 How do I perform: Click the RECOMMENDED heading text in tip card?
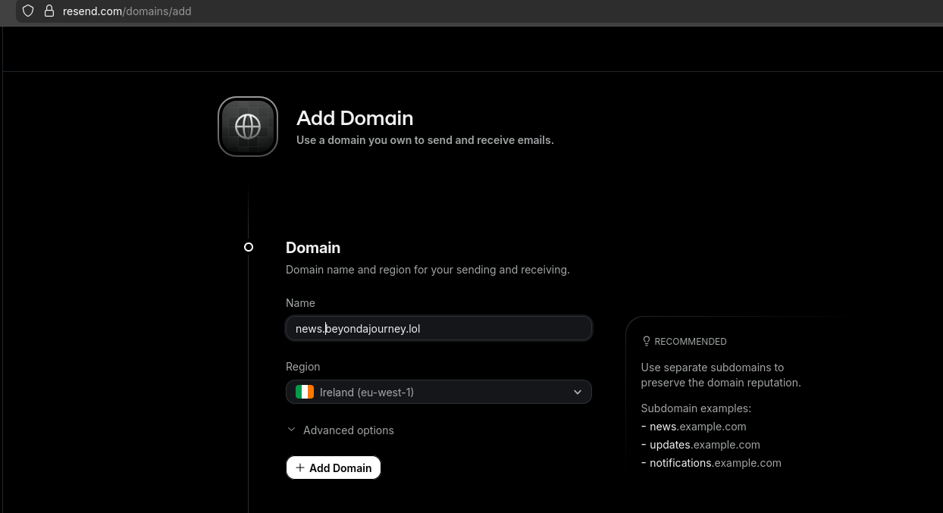click(x=690, y=341)
